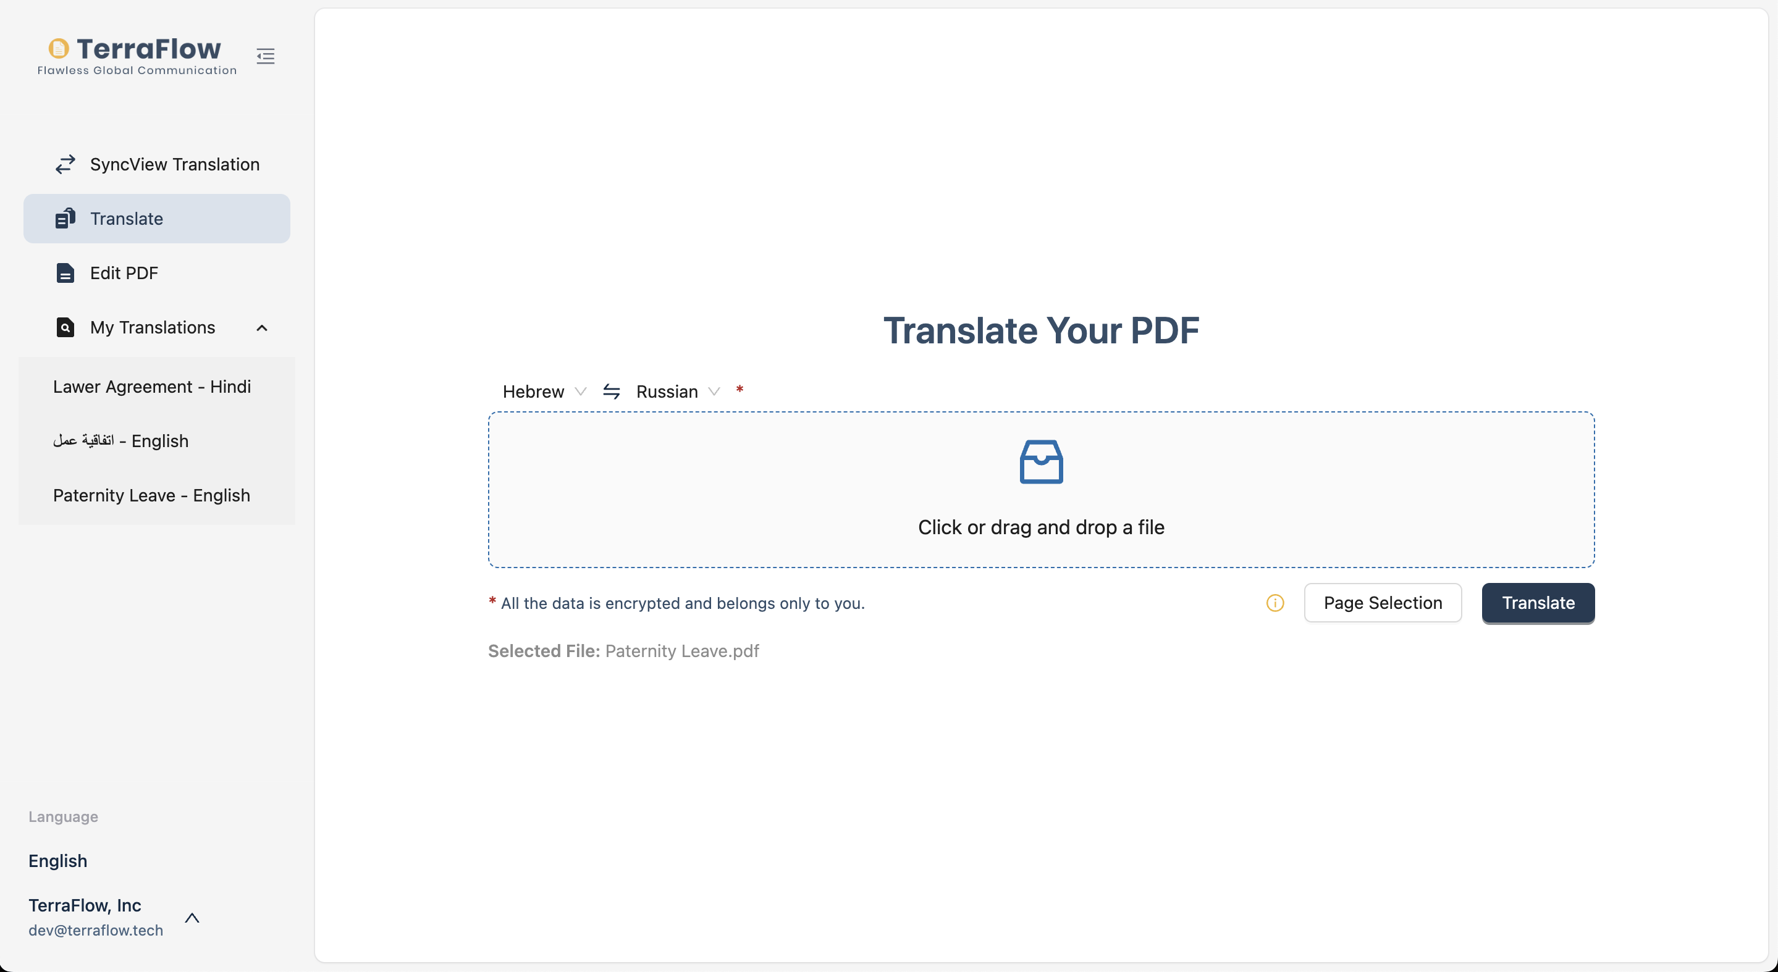Change interface language from English
The height and width of the screenshot is (972, 1778).
click(58, 861)
